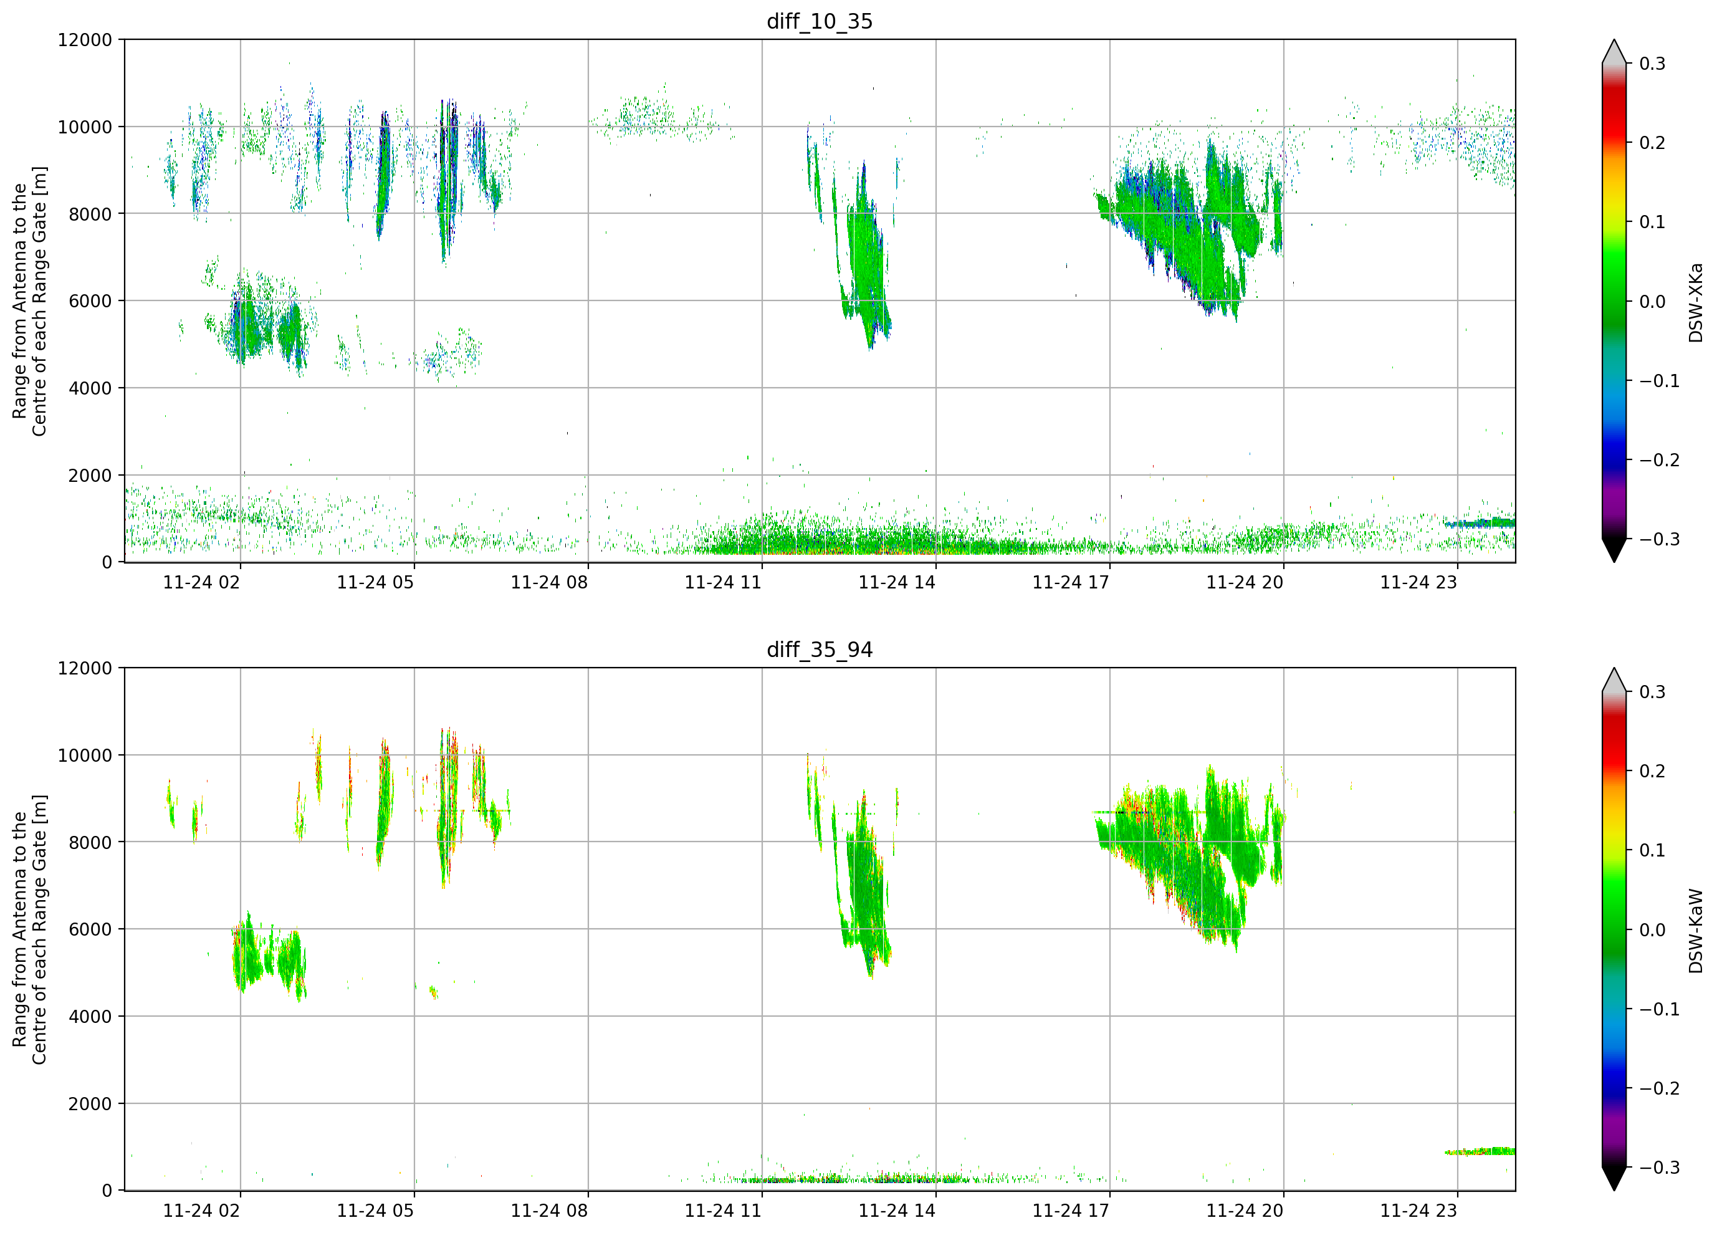Click the diff_10_35 plot title
Image resolution: width=1717 pixels, height=1233 pixels.
click(x=820, y=21)
